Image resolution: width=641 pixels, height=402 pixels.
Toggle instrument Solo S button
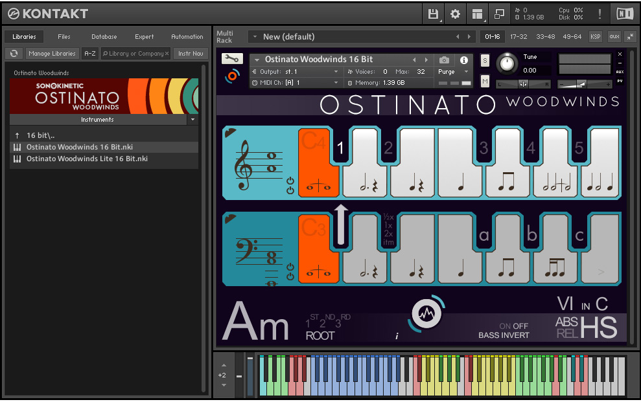[485, 61]
